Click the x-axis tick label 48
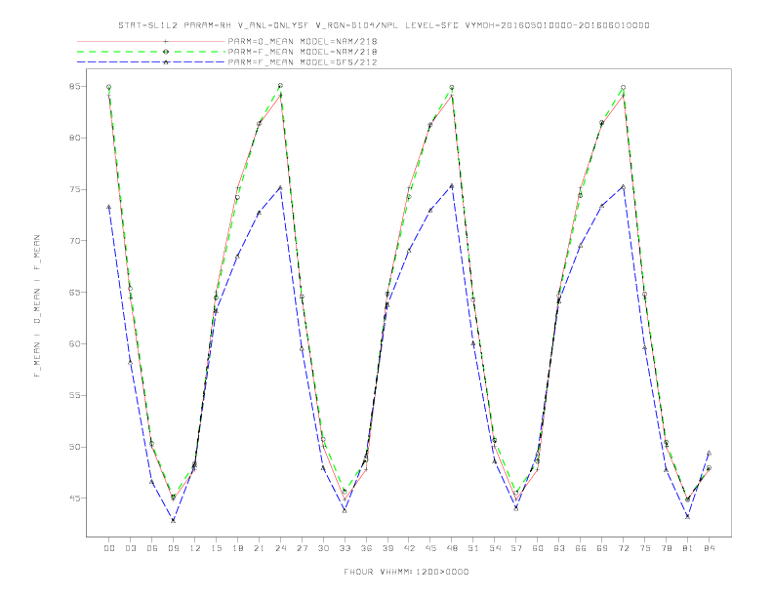Viewport: 773px width, 597px height. click(x=452, y=548)
